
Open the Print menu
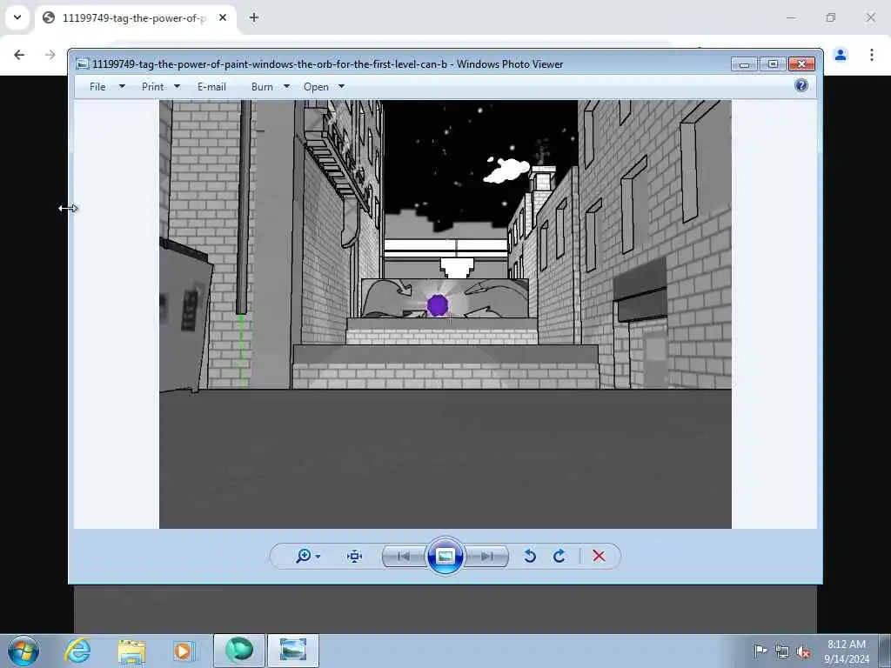pos(152,86)
